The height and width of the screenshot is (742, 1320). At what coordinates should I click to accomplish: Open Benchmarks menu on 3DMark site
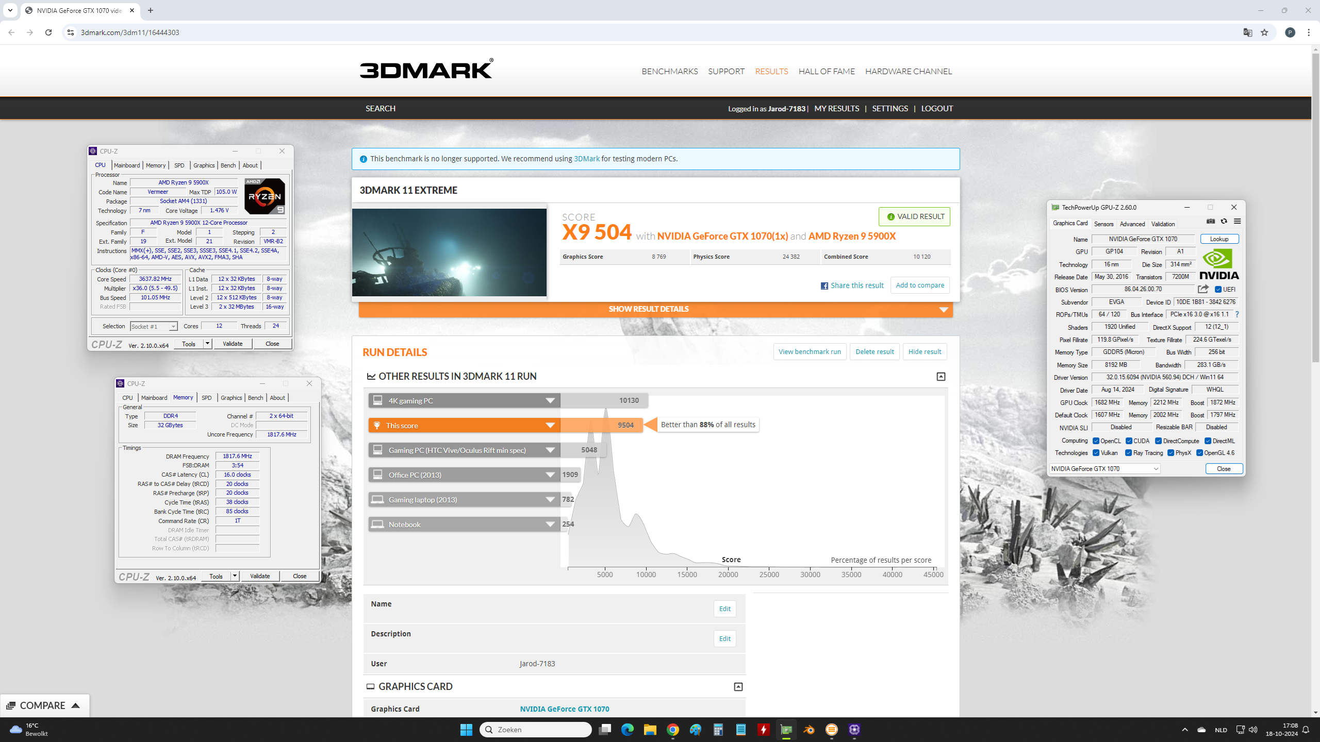(x=669, y=72)
